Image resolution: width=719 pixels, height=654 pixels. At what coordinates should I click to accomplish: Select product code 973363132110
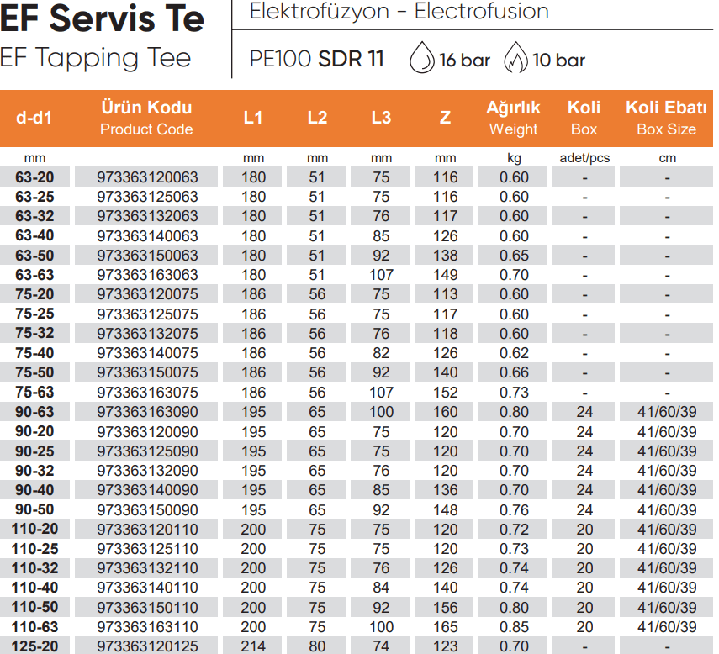point(147,568)
